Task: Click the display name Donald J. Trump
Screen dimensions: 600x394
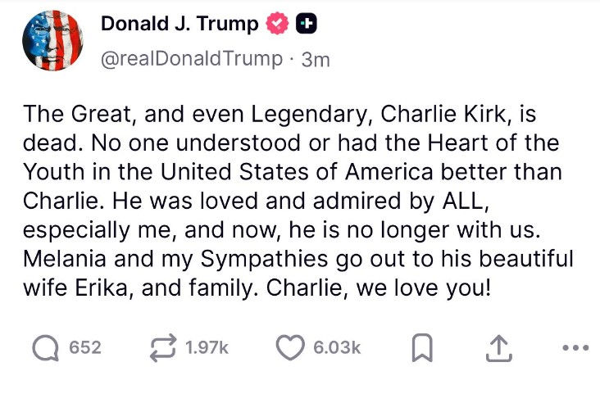Action: point(180,24)
